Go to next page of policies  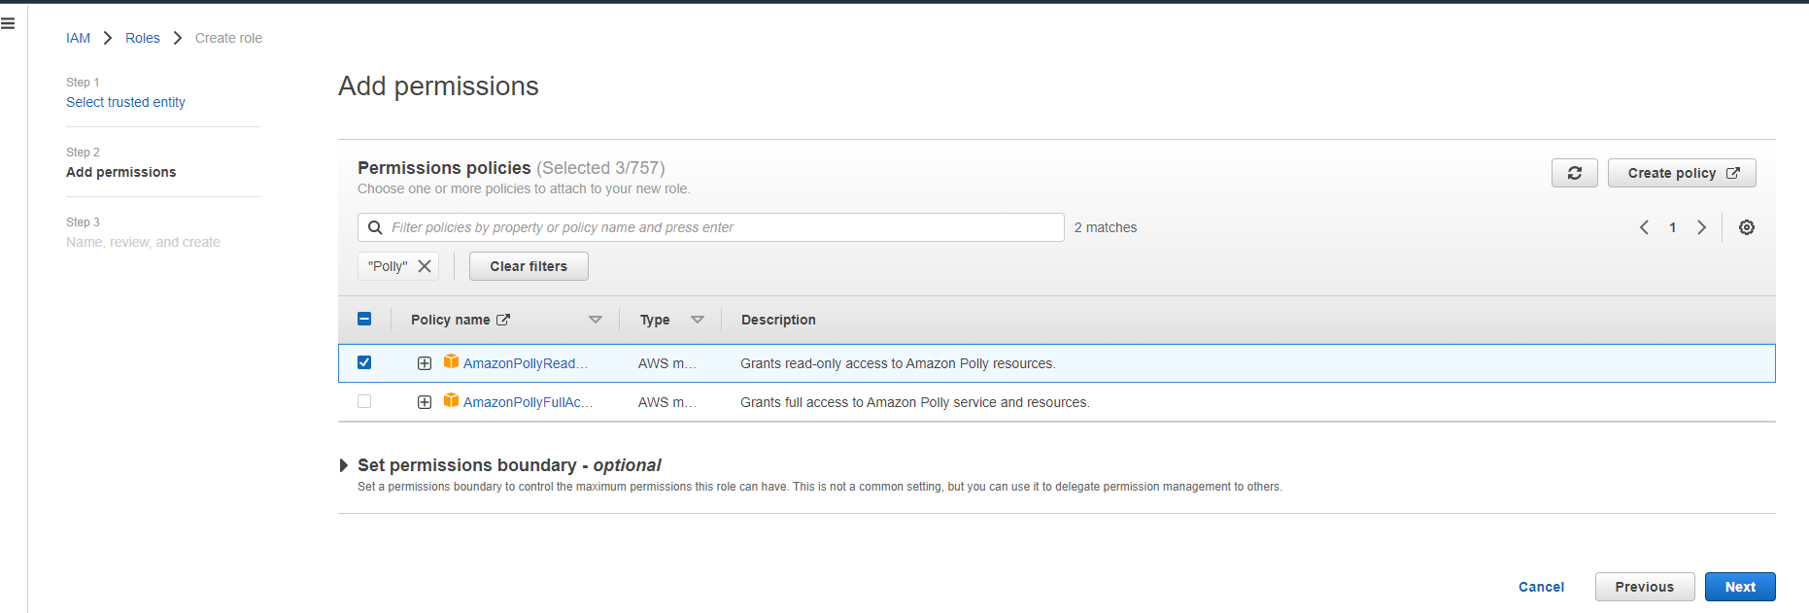1701,227
